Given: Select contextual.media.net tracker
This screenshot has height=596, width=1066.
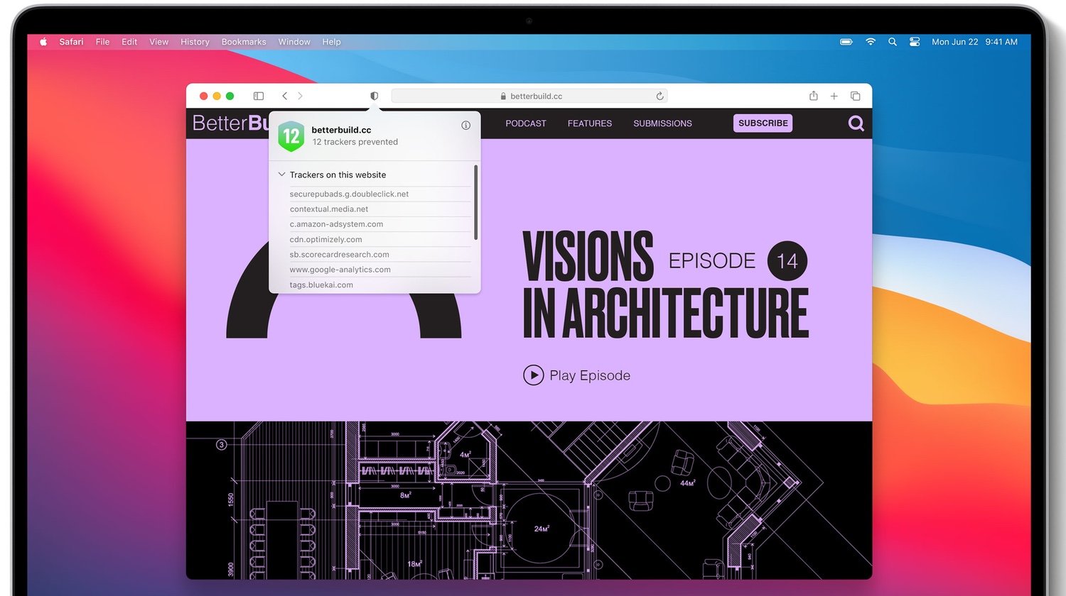Looking at the screenshot, I should 329,209.
